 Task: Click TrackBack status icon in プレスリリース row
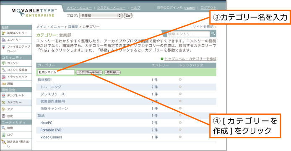tap(180, 94)
